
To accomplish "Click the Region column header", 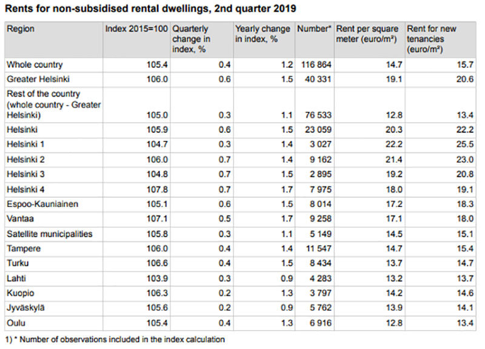I will [21, 29].
